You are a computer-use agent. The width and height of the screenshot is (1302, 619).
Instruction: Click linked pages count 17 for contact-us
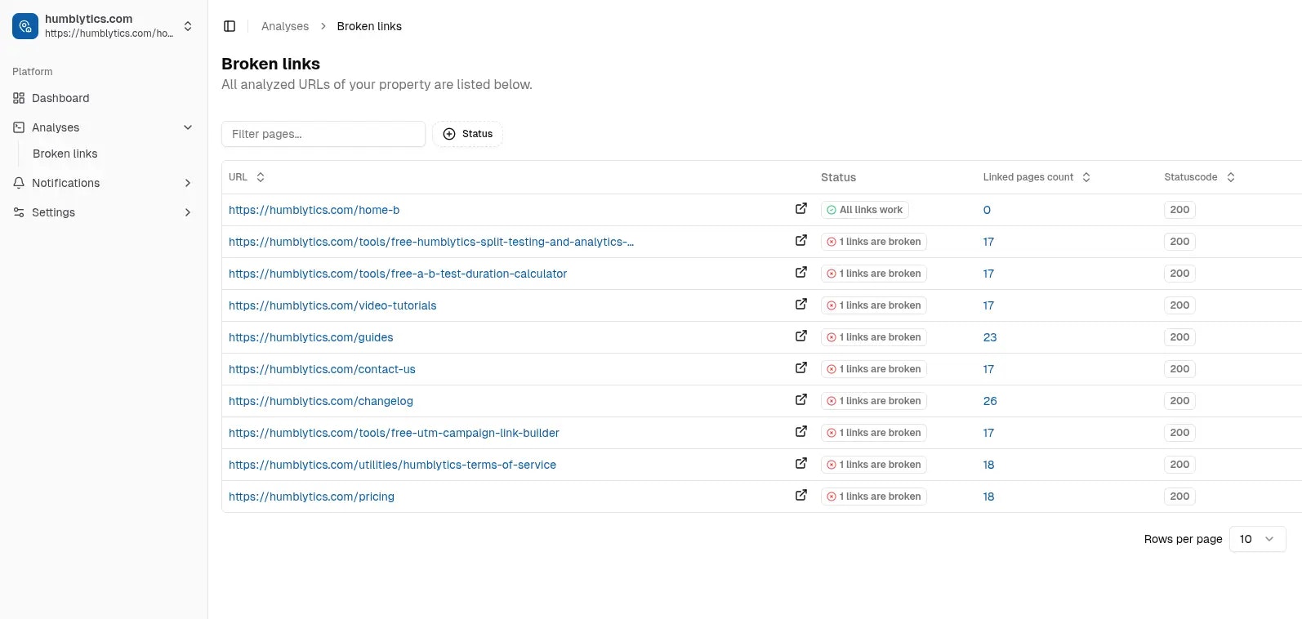coord(988,369)
